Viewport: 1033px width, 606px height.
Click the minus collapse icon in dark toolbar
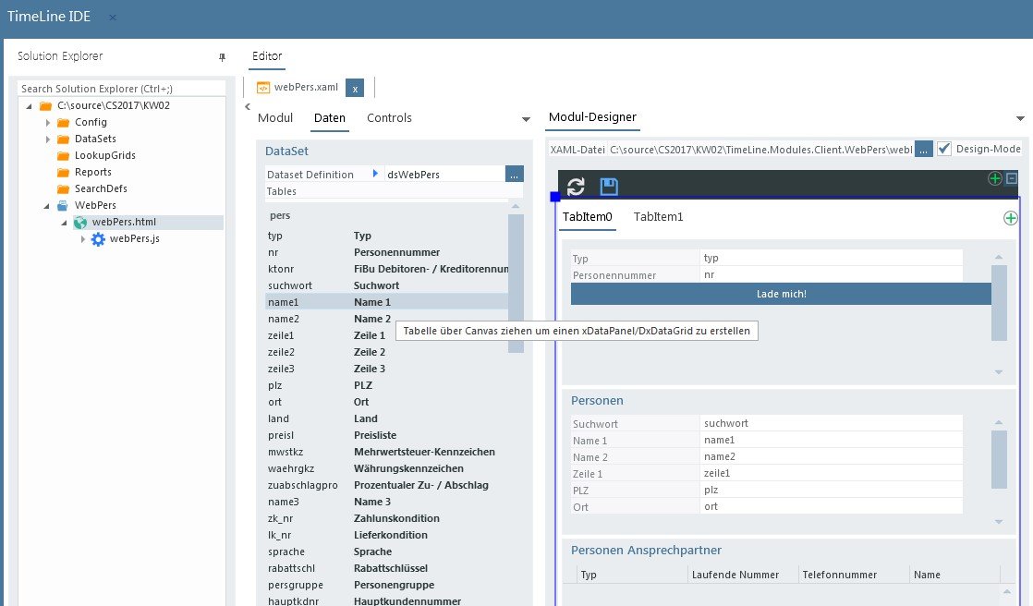(x=1011, y=178)
